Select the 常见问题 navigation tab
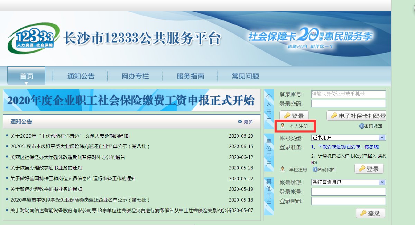Viewport: 415px width, 225px height. click(245, 76)
